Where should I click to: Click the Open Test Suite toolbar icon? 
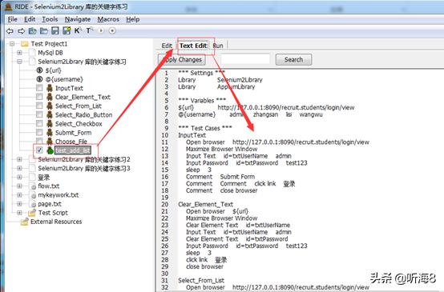click(x=33, y=30)
